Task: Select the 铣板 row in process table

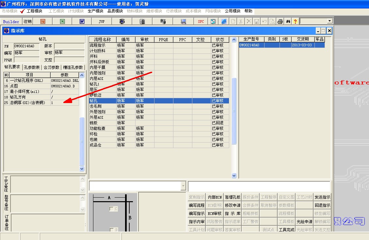Action: point(159,123)
